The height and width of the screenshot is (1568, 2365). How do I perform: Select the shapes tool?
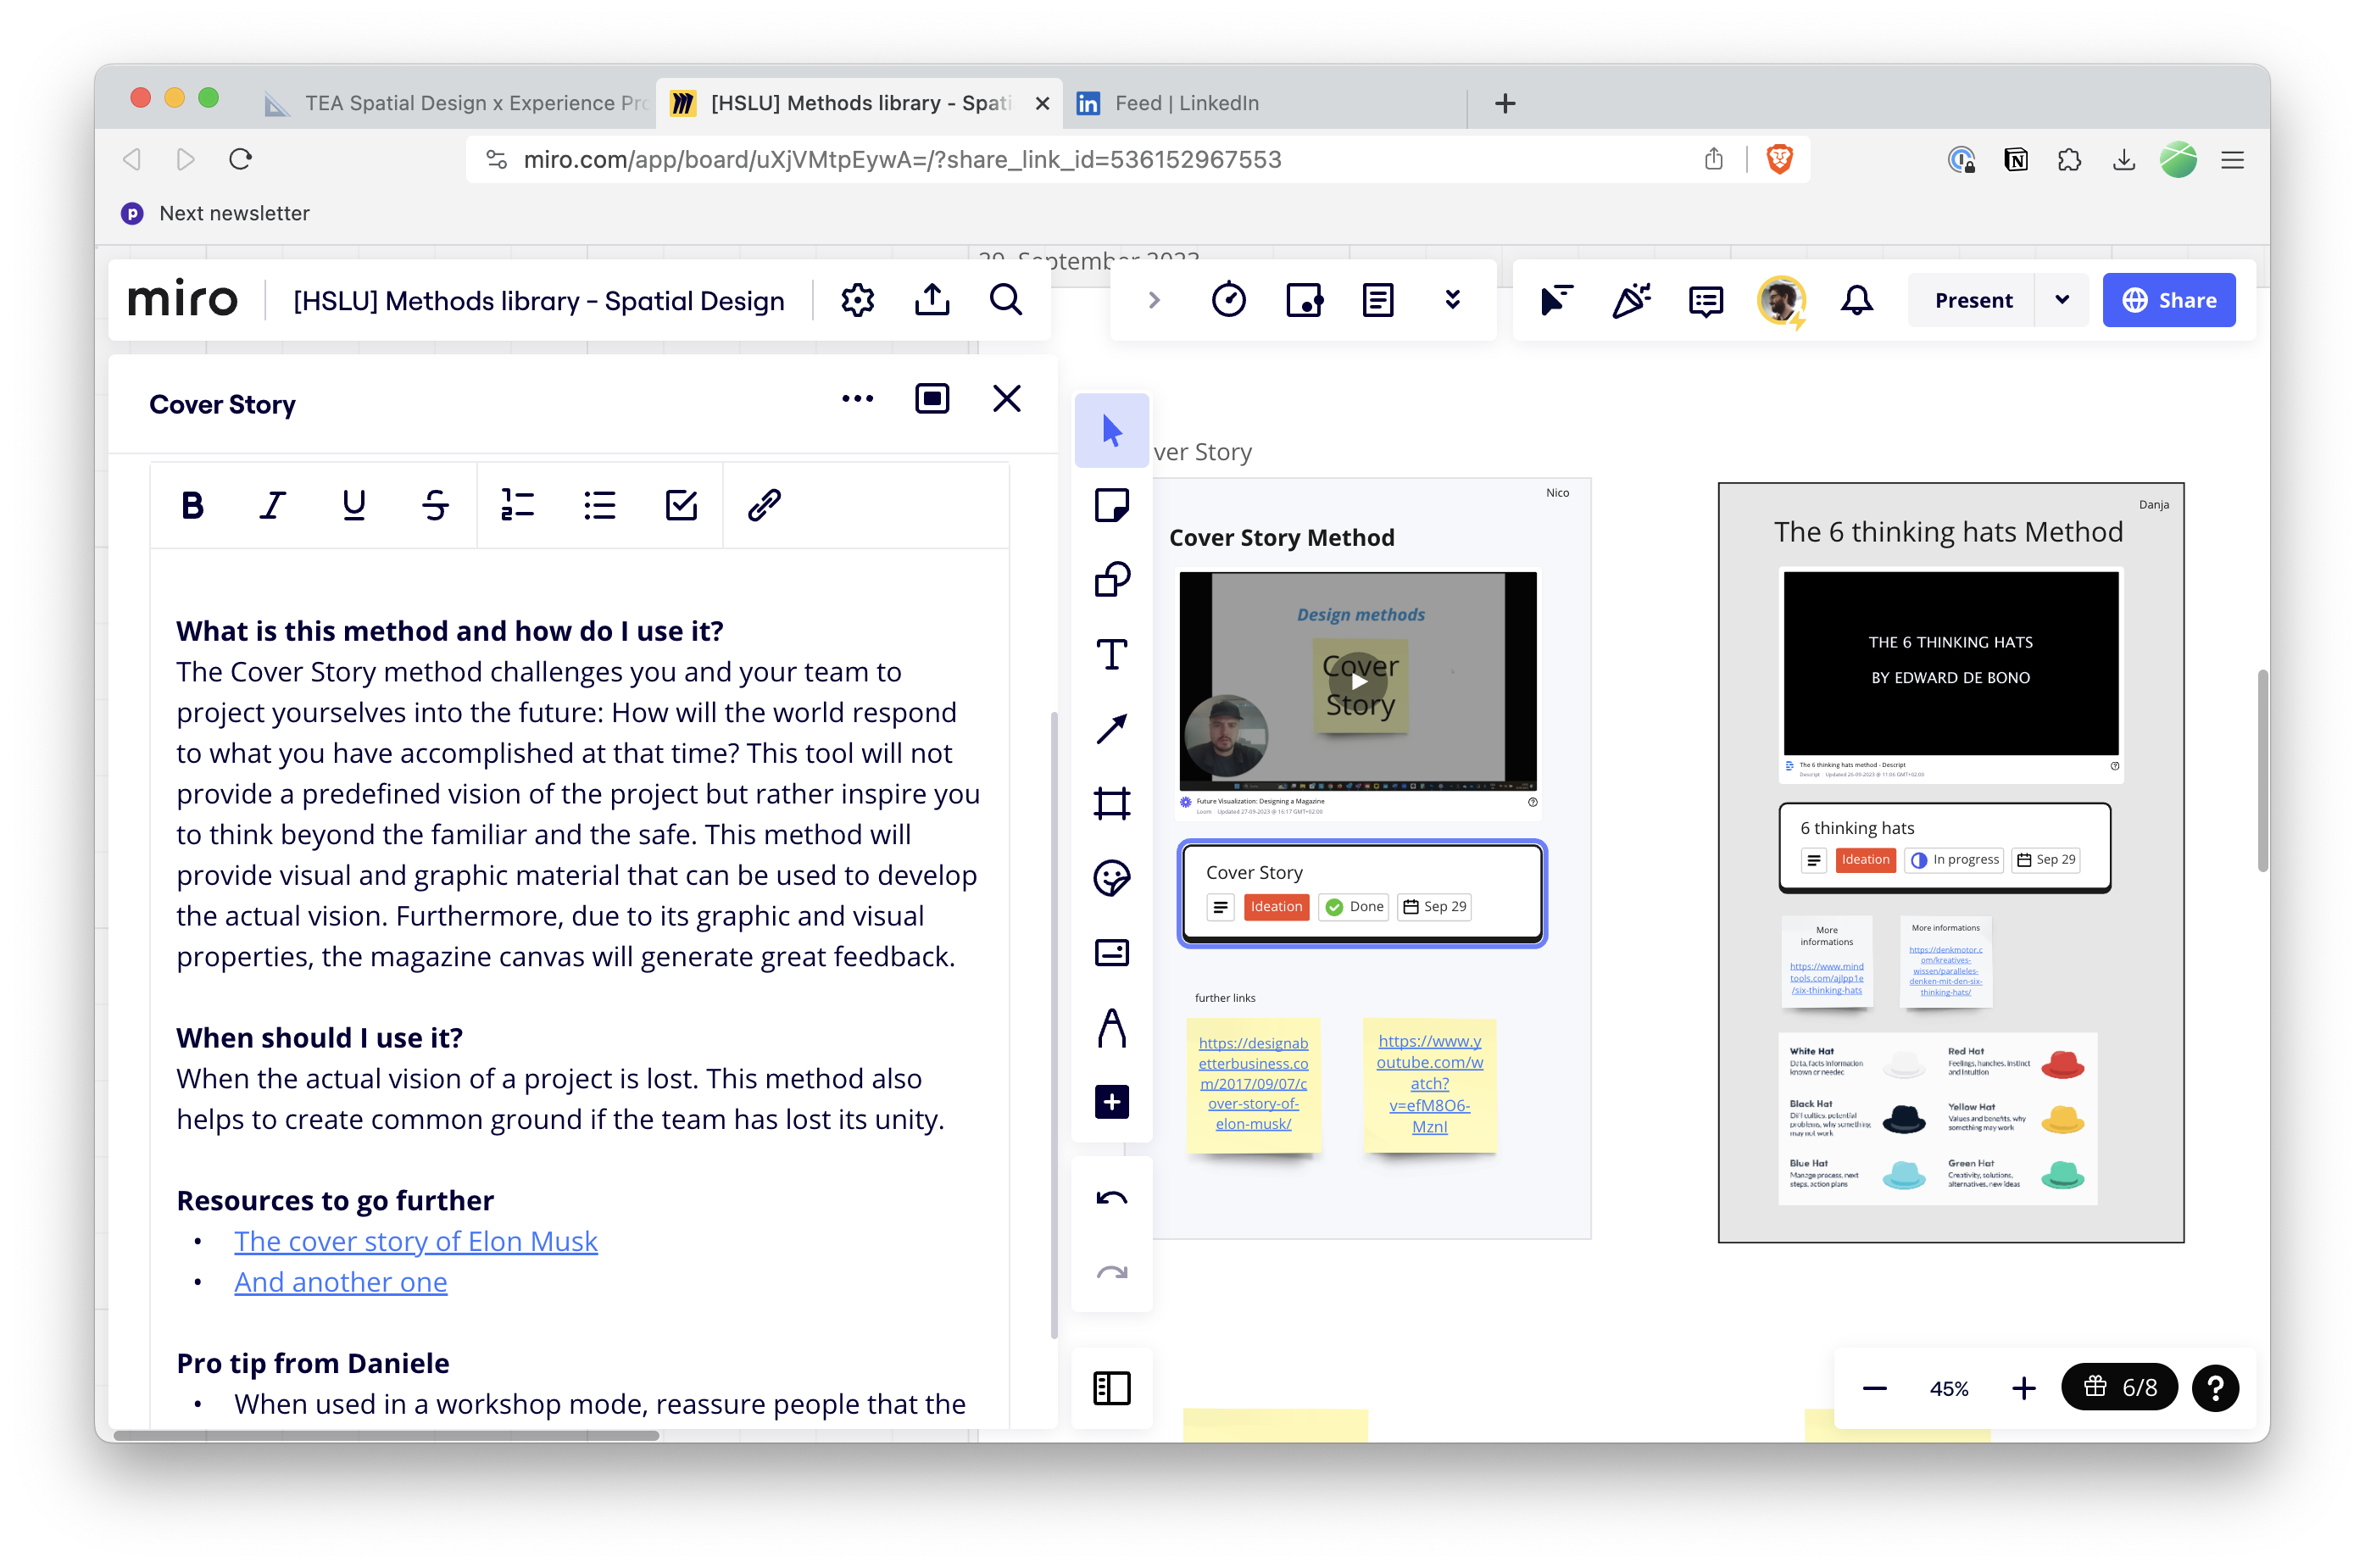pyautogui.click(x=1111, y=580)
